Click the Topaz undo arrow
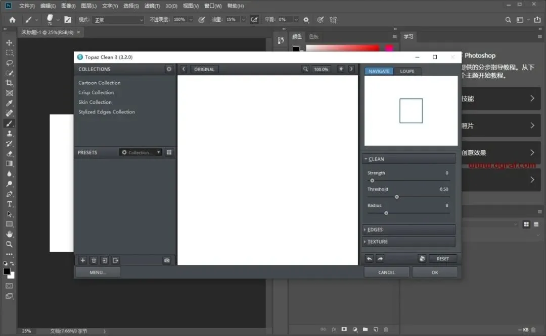Viewport: 546px width, 336px height. pyautogui.click(x=369, y=258)
